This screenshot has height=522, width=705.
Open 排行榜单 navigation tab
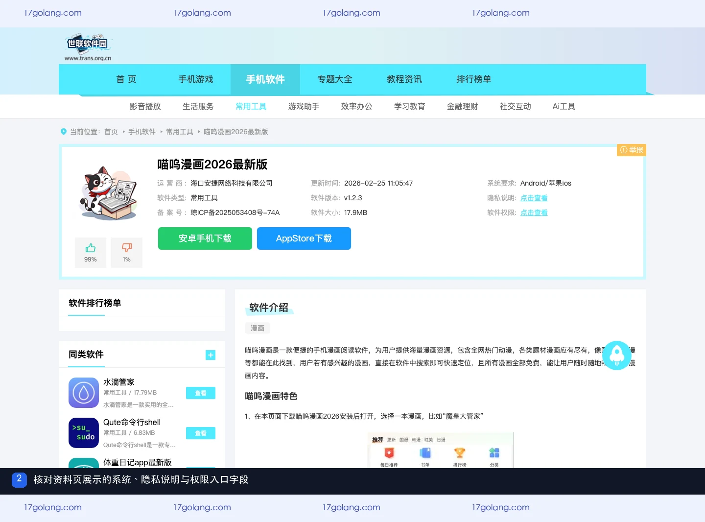tap(474, 79)
